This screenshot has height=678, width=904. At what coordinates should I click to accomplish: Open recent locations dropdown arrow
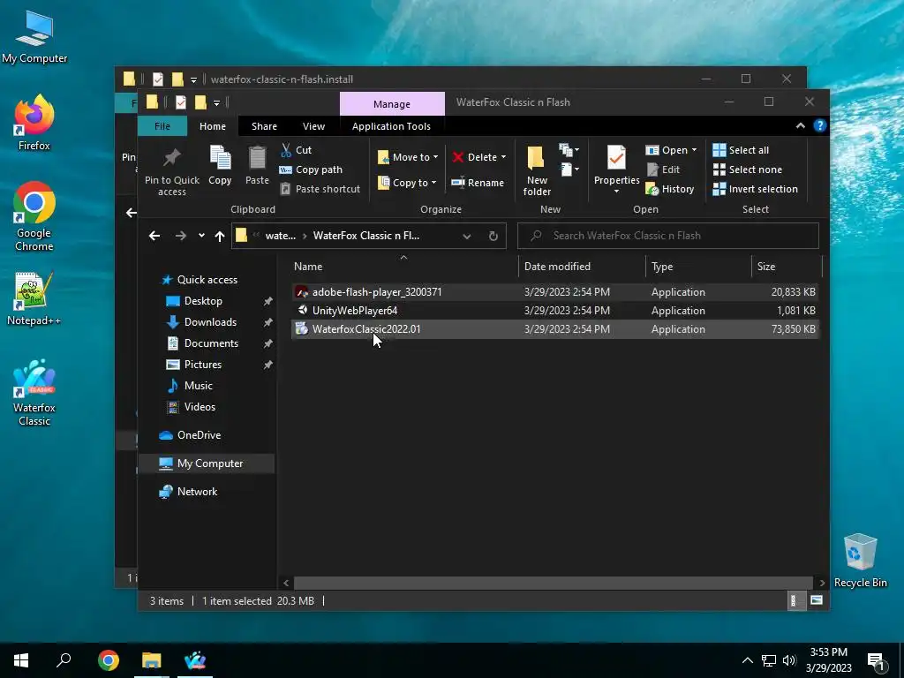pyautogui.click(x=201, y=235)
